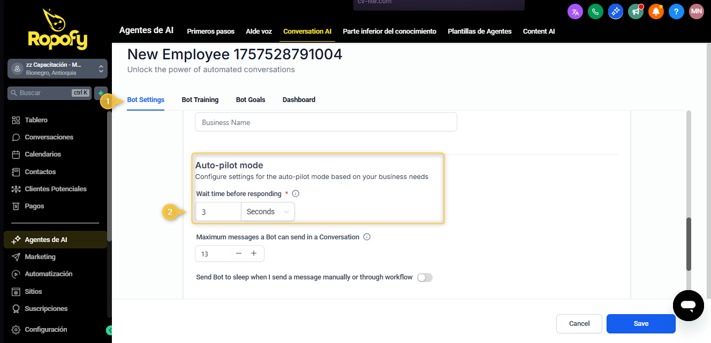This screenshot has width=711, height=343.
Task: Expand the zz Capacitación account switcher
Action: pyautogui.click(x=58, y=69)
